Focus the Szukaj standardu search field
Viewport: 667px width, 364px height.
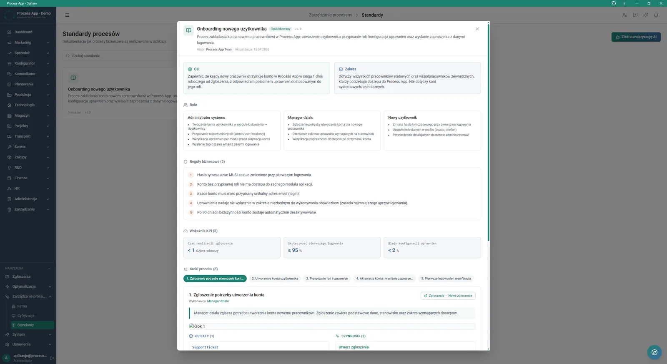coord(120,56)
